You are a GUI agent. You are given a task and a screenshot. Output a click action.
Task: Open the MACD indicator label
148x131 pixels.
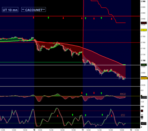(123, 94)
